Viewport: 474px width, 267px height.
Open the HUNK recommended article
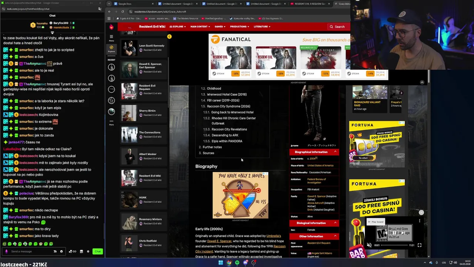pos(143,200)
